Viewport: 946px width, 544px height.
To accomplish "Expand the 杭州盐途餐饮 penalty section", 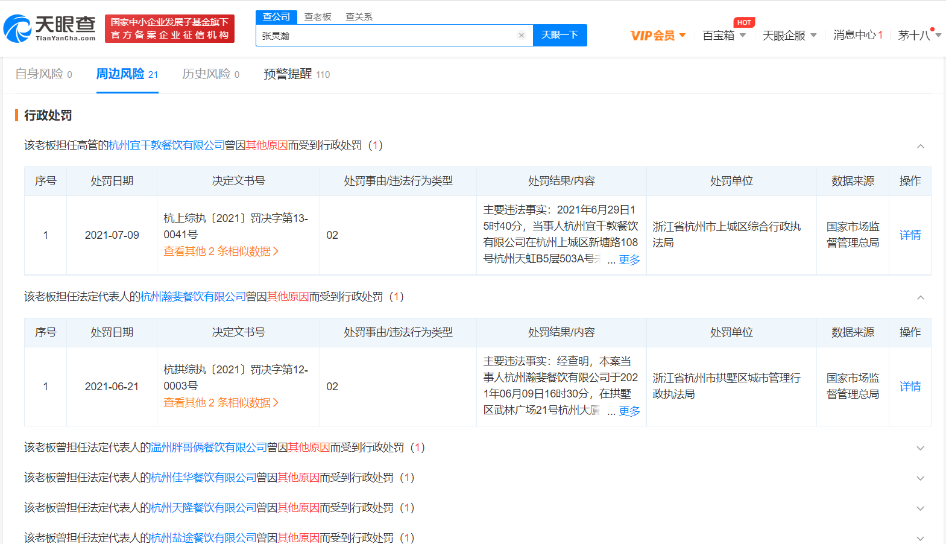I will click(x=921, y=538).
